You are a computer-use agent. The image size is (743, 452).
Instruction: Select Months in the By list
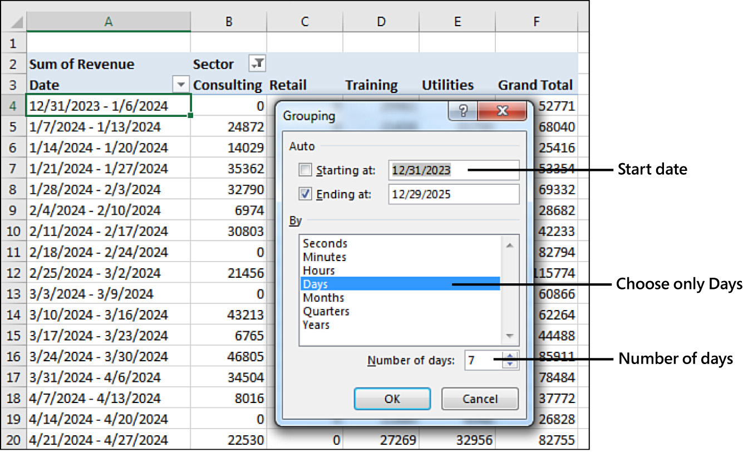[323, 298]
